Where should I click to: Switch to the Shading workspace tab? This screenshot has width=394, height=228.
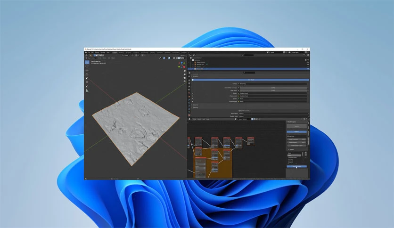click(153, 53)
